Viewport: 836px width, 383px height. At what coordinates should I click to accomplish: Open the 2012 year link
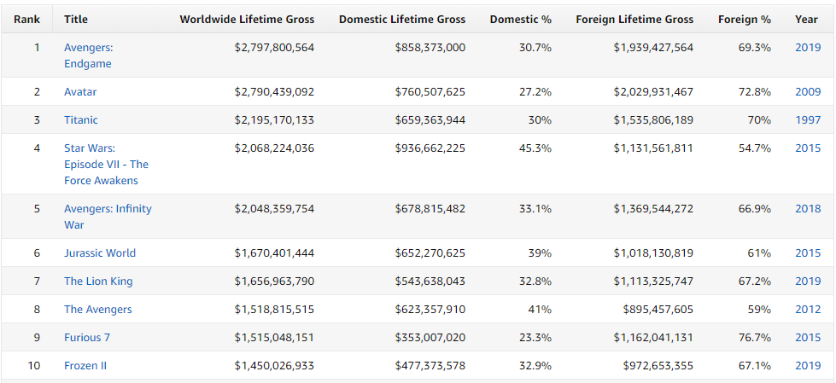pyautogui.click(x=809, y=310)
